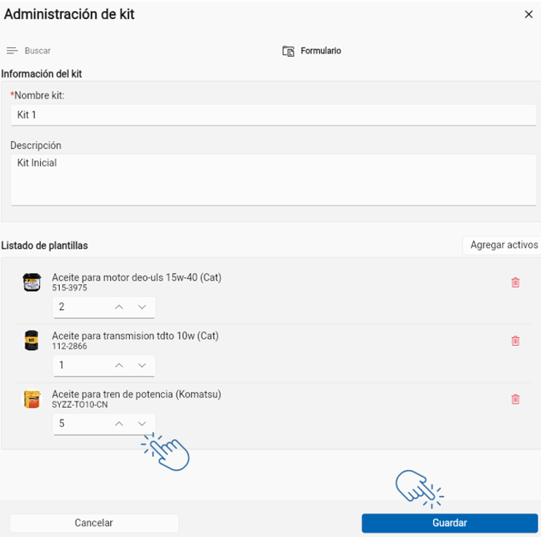
Task: Increase quantity of Aceite para motor deo-uls
Action: pos(119,307)
